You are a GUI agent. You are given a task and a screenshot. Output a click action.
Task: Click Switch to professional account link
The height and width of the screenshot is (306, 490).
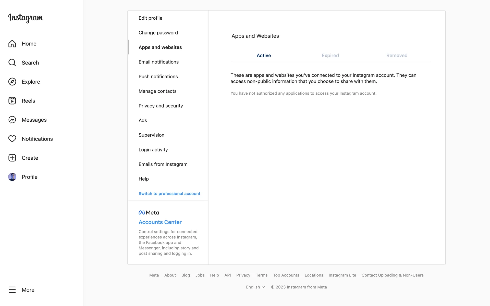pos(169,194)
